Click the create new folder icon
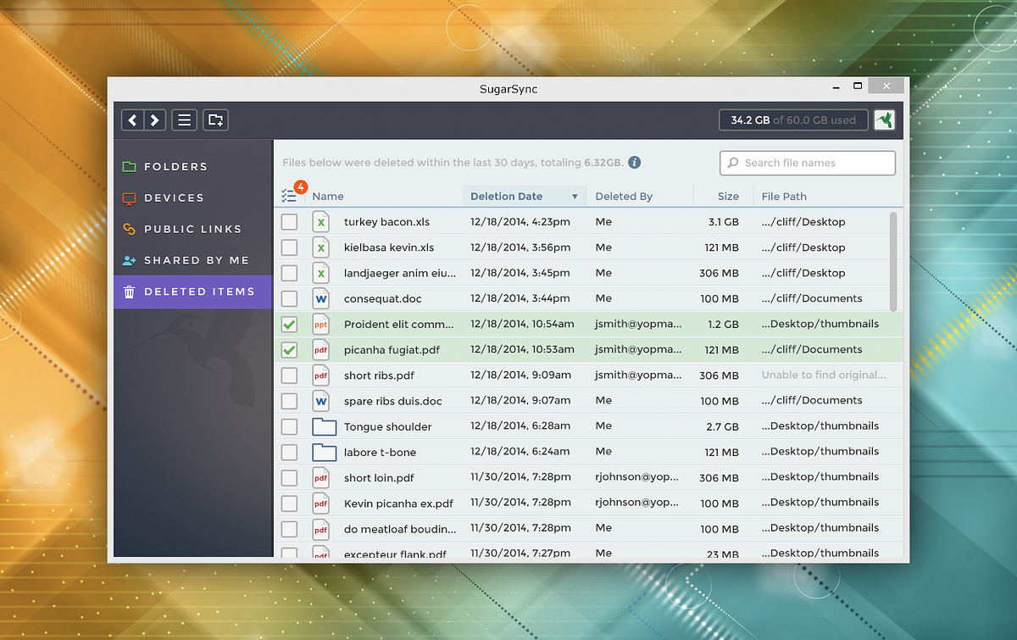Screen dimensions: 1017x640 (x=214, y=120)
